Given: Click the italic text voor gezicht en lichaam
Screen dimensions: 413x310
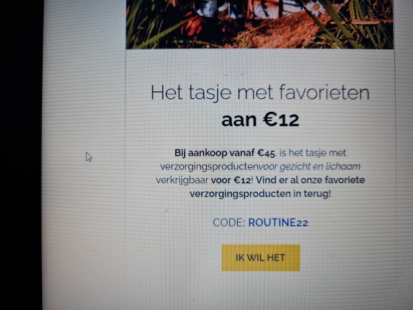Looking at the screenshot, I should pyautogui.click(x=309, y=166).
